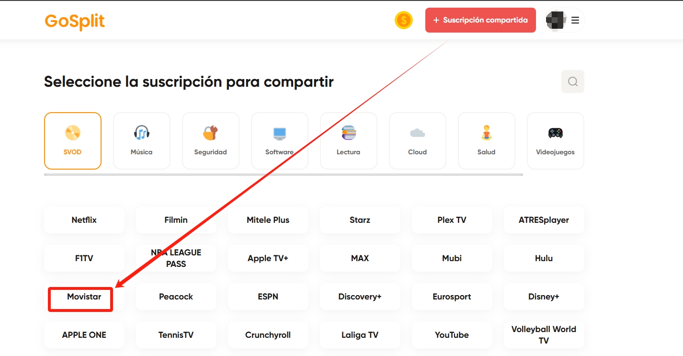
Task: Choose the Peacock subscription
Action: pyautogui.click(x=176, y=297)
